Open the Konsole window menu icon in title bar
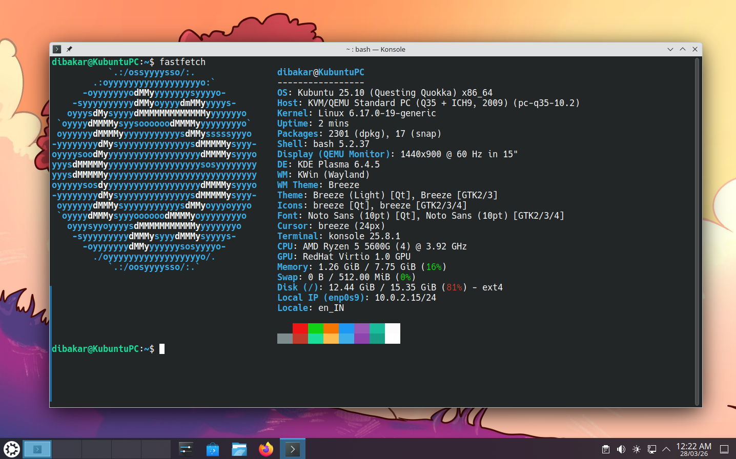Screen dimensions: 736x459 pos(57,49)
